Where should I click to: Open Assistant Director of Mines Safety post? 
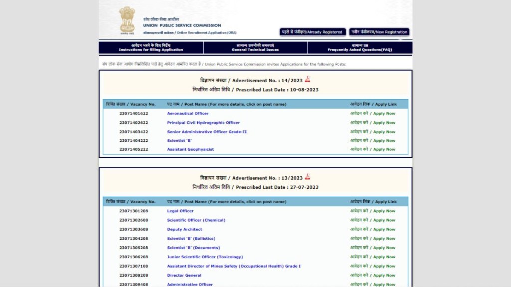coord(234,266)
